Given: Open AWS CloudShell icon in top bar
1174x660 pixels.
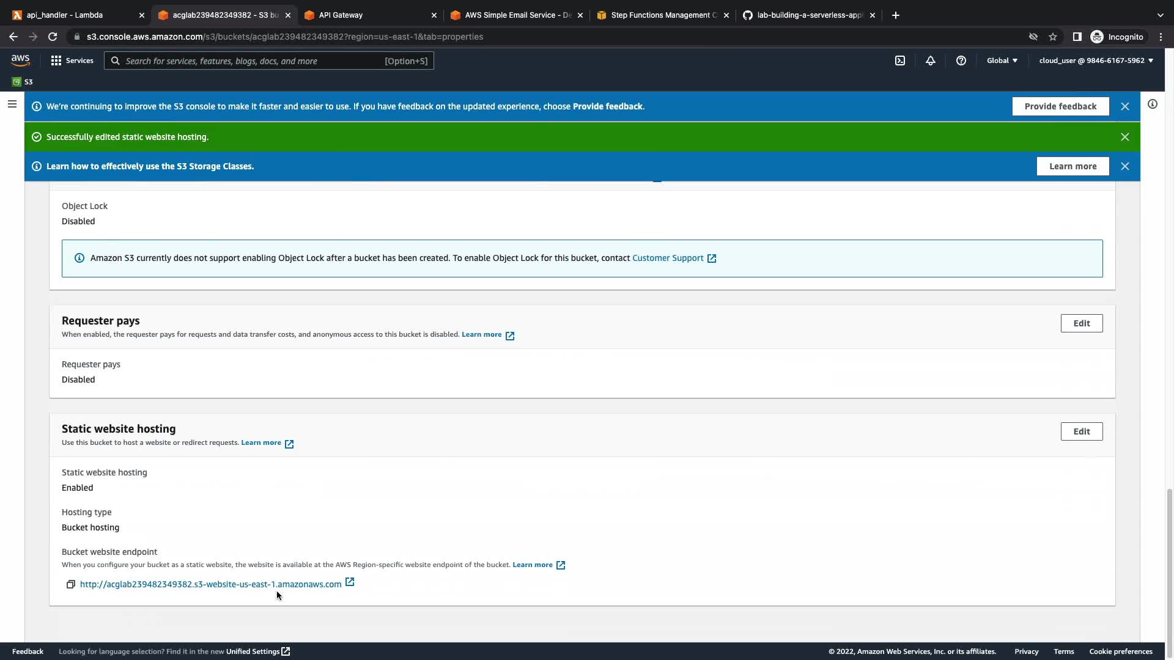Looking at the screenshot, I should tap(900, 61).
